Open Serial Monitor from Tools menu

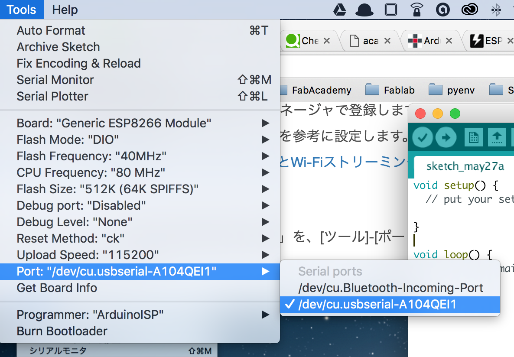[140, 80]
